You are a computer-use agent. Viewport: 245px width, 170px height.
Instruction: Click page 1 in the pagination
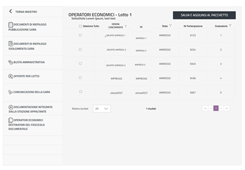pos(216,109)
